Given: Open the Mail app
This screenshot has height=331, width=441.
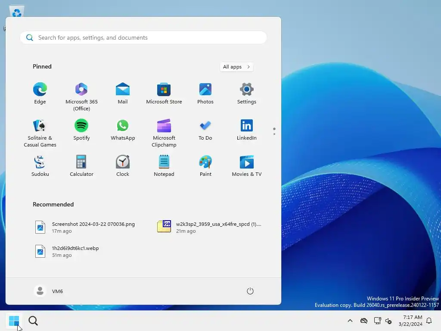Looking at the screenshot, I should click(x=123, y=94).
